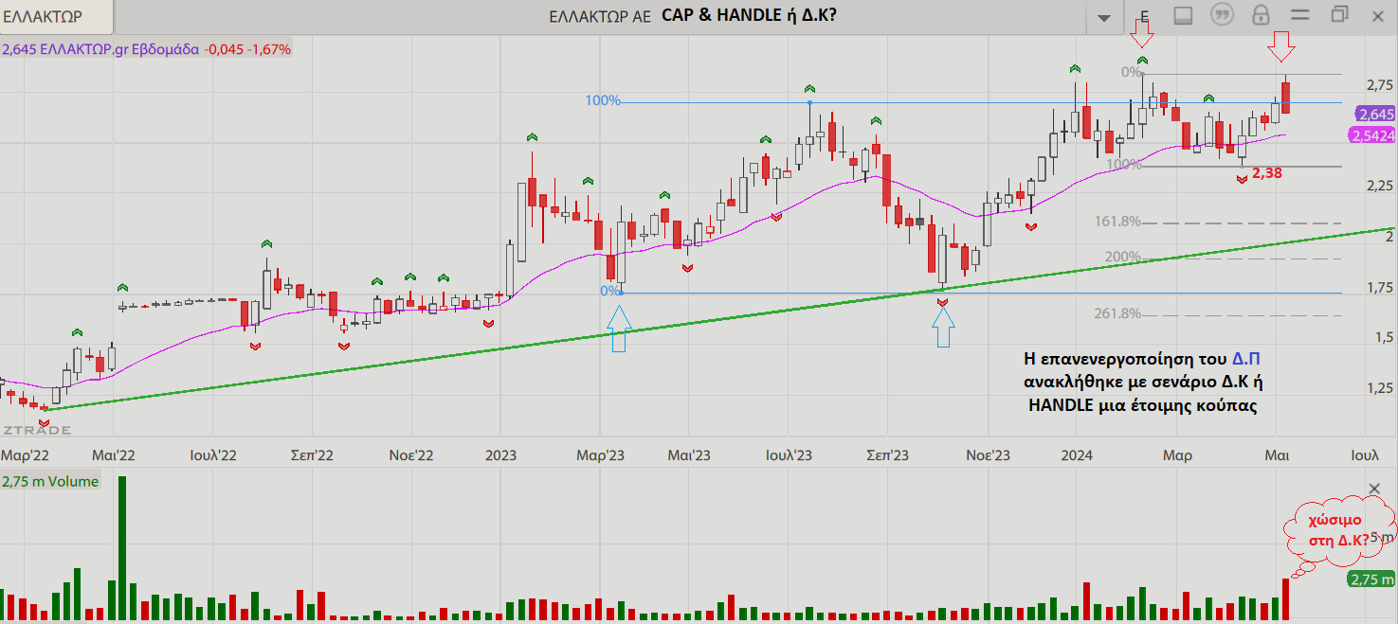Click the red 2,38 price label
This screenshot has height=624, width=1398.
coord(1268,173)
